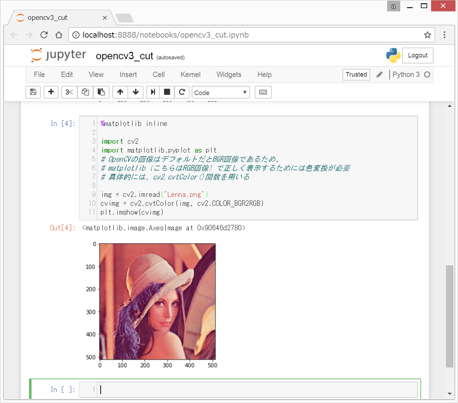Click the Python 3 kernel name
Image resolution: width=458 pixels, height=403 pixels.
click(406, 74)
